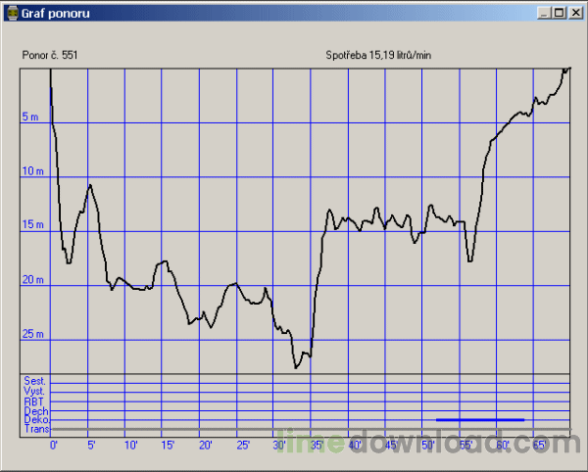Click the blue Deko warning bar

[480, 420]
